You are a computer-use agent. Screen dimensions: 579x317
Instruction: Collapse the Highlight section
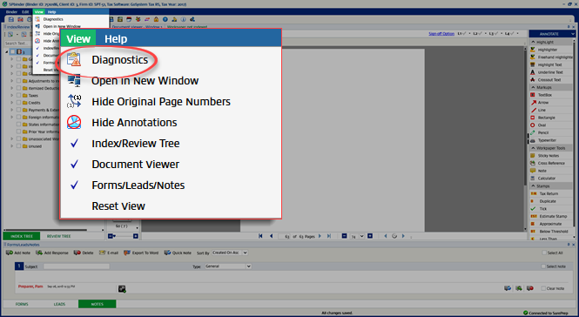tap(533, 42)
